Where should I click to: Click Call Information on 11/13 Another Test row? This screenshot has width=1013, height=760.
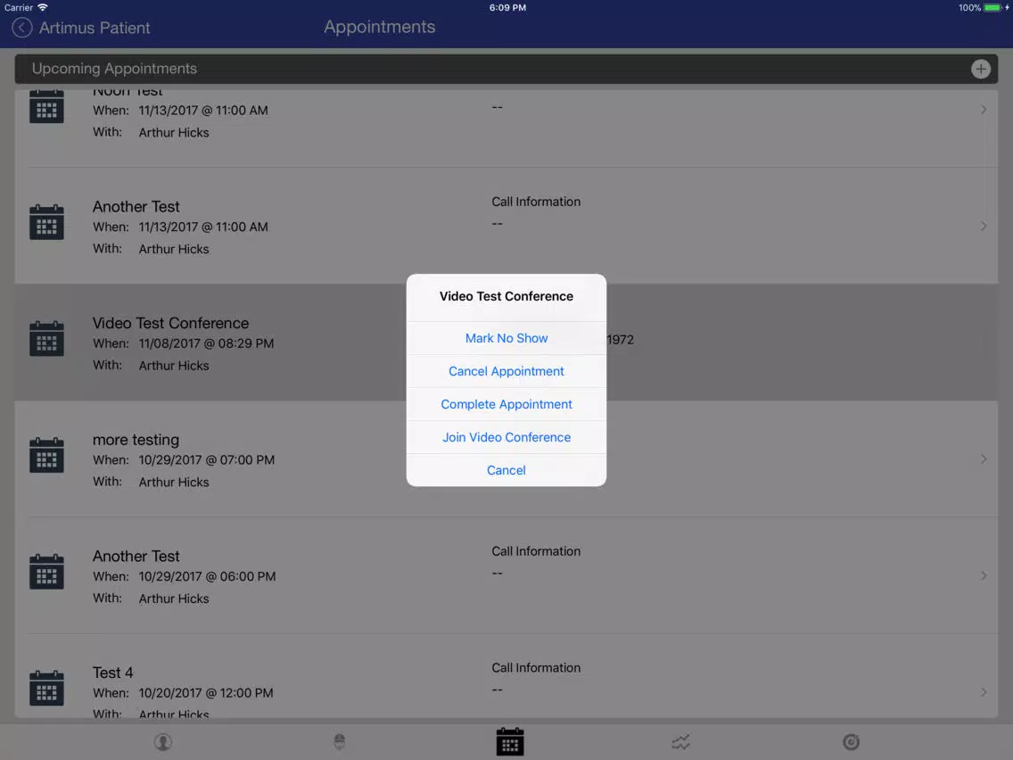[x=536, y=202]
